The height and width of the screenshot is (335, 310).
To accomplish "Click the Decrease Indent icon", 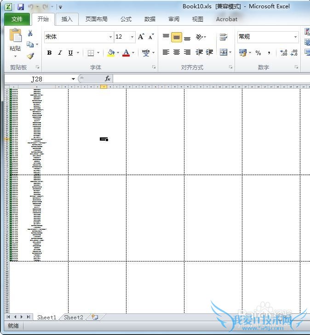I will pos(199,52).
